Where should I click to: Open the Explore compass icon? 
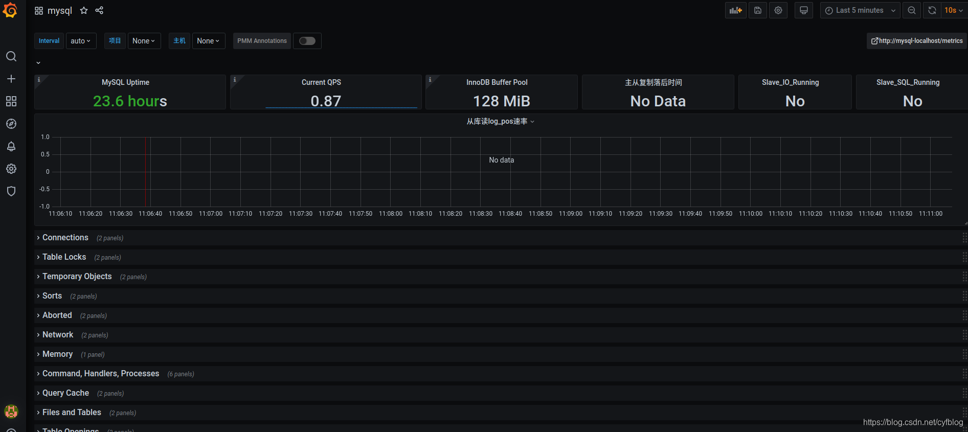click(11, 124)
